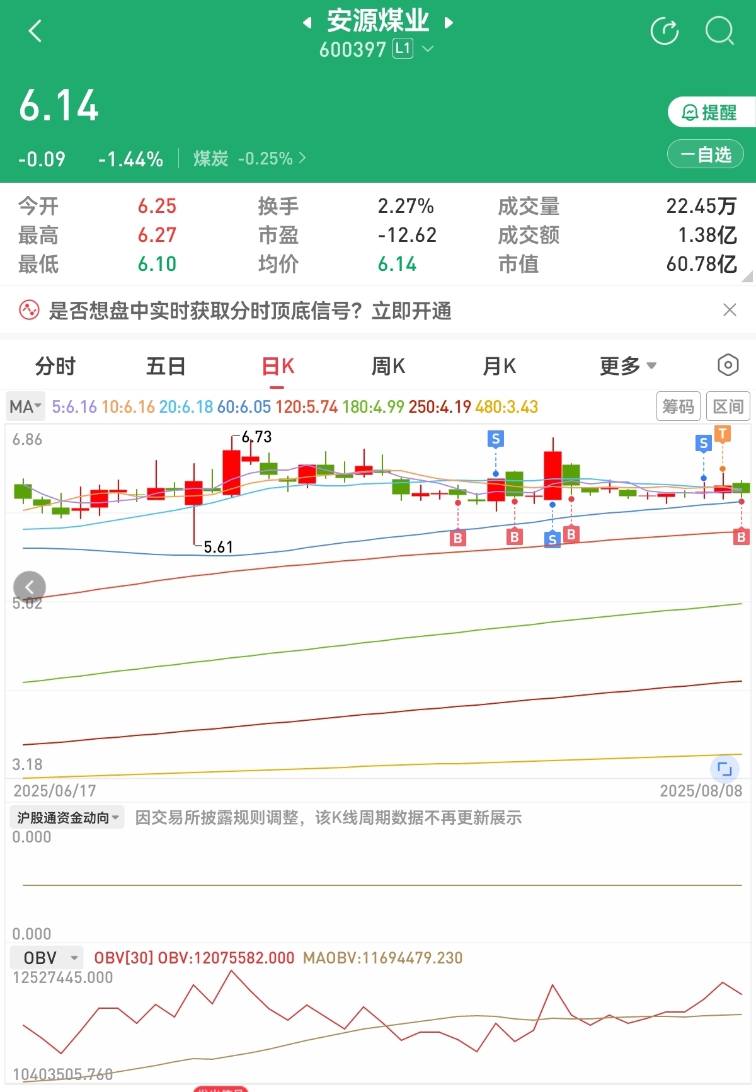This screenshot has width=756, height=1092.
Task: Select the 日K tab
Action: pos(278,365)
